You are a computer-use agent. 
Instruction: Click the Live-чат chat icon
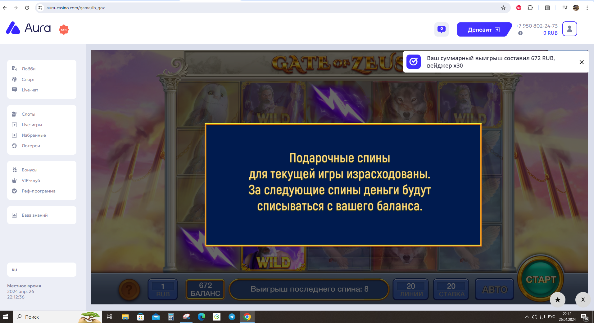point(14,90)
